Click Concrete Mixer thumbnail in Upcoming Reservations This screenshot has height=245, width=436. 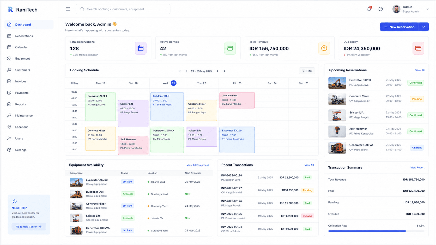point(337,99)
